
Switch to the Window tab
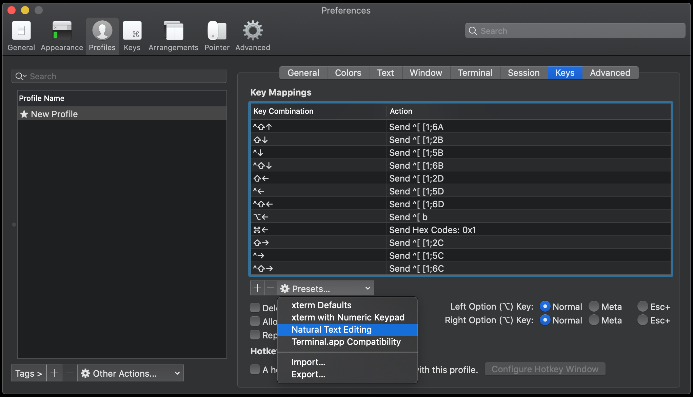425,72
